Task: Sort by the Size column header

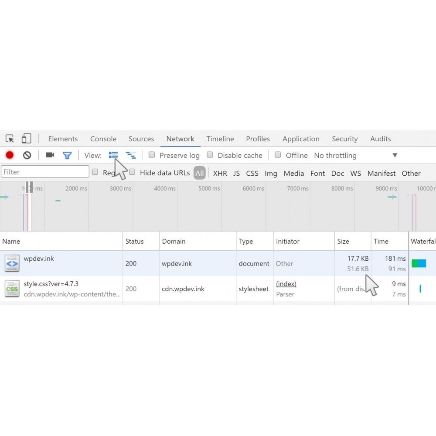Action: [353, 241]
